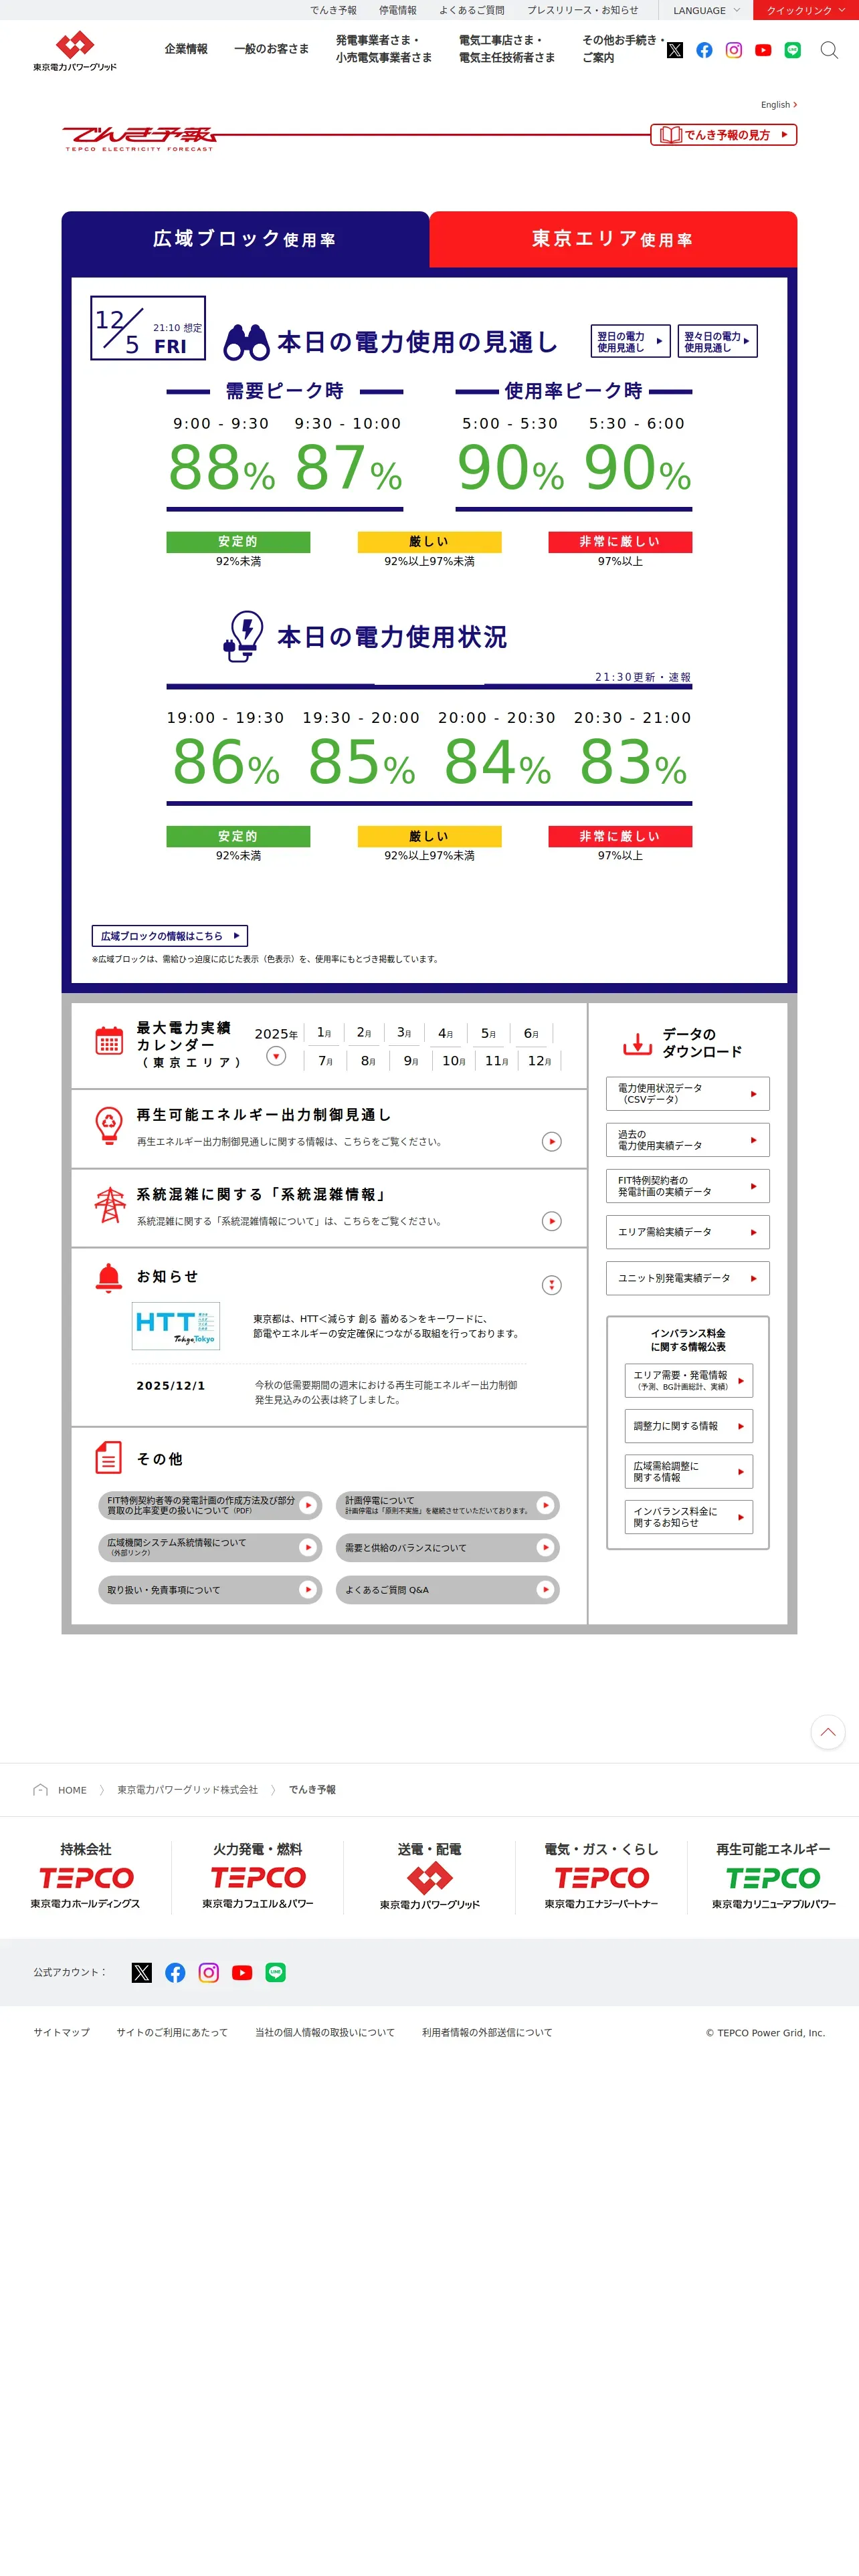Image resolution: width=859 pixels, height=2576 pixels.
Task: Open FIT特例契約者の発電計画の実績データ
Action: click(x=688, y=1186)
